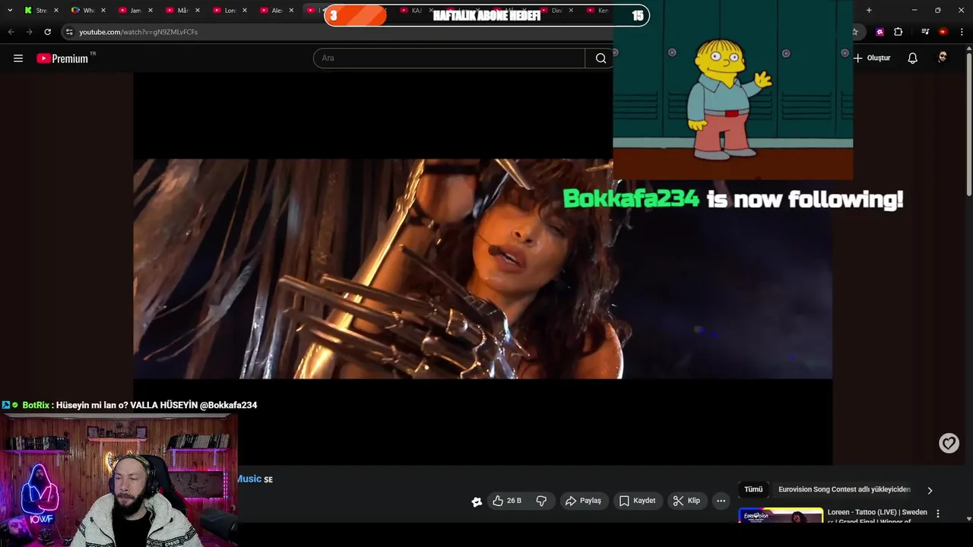Show next filter chips with arrow
This screenshot has height=547, width=973.
point(930,491)
